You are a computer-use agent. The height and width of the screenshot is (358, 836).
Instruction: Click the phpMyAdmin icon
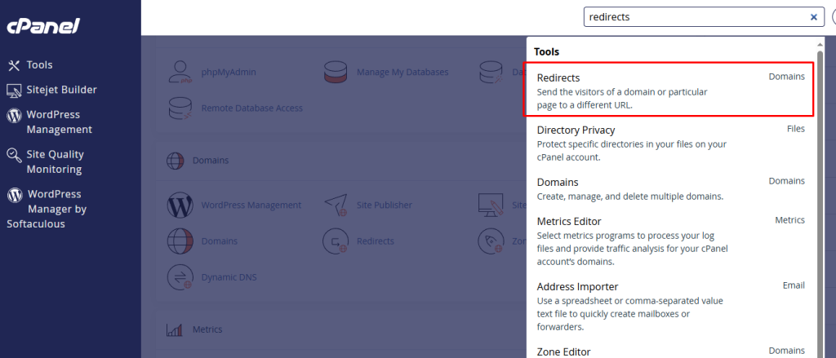180,73
